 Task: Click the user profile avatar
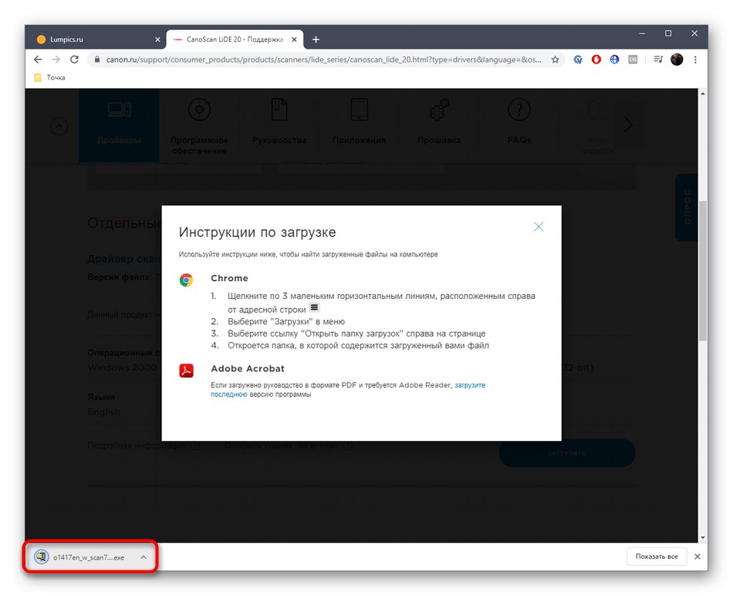pos(677,59)
